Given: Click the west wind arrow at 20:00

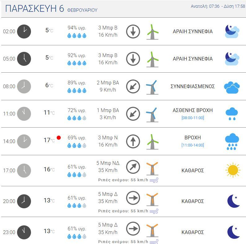Looking at the screenshot, I should tap(133, 198).
